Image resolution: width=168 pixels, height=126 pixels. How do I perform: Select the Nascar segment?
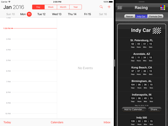coord(129,16)
